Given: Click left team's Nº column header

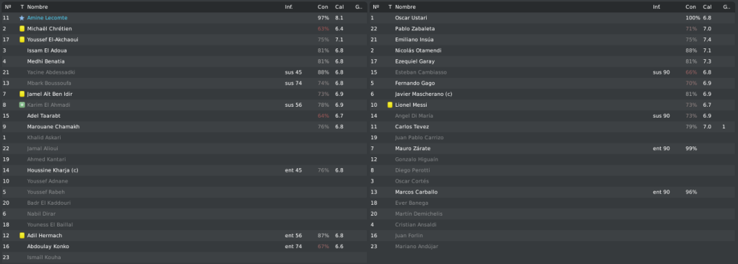Looking at the screenshot, I should [7, 6].
